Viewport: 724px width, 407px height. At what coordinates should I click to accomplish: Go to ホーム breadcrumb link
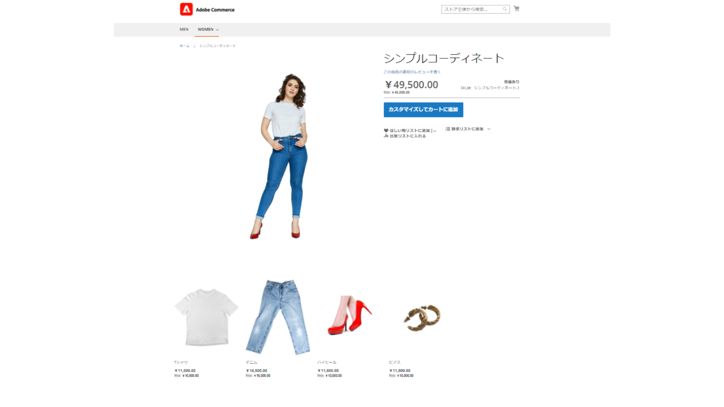coord(184,46)
